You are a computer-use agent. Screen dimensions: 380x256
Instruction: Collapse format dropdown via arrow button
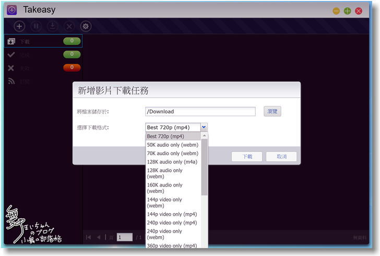tap(204, 127)
